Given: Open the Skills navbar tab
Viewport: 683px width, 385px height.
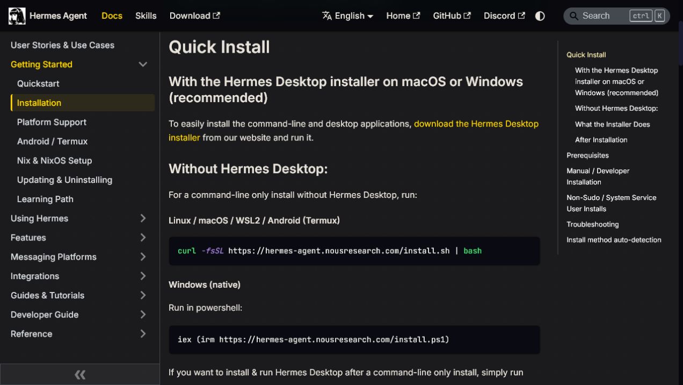Looking at the screenshot, I should click(x=146, y=16).
